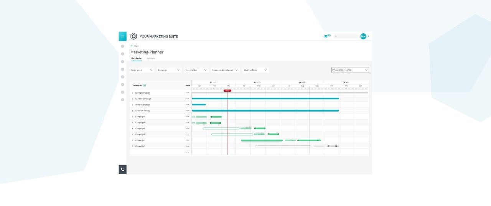491x206 pixels.
Task: Open the Target group filter dropdown
Action: (142, 70)
